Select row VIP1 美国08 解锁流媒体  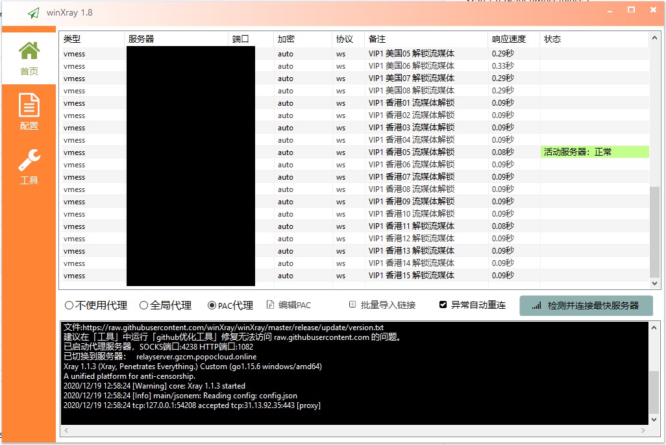tap(354, 90)
